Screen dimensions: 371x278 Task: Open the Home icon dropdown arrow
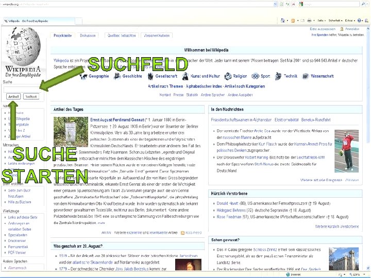[288, 21]
